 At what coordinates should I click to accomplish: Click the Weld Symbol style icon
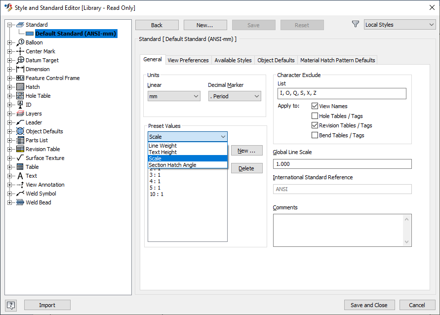pyautogui.click(x=20, y=194)
